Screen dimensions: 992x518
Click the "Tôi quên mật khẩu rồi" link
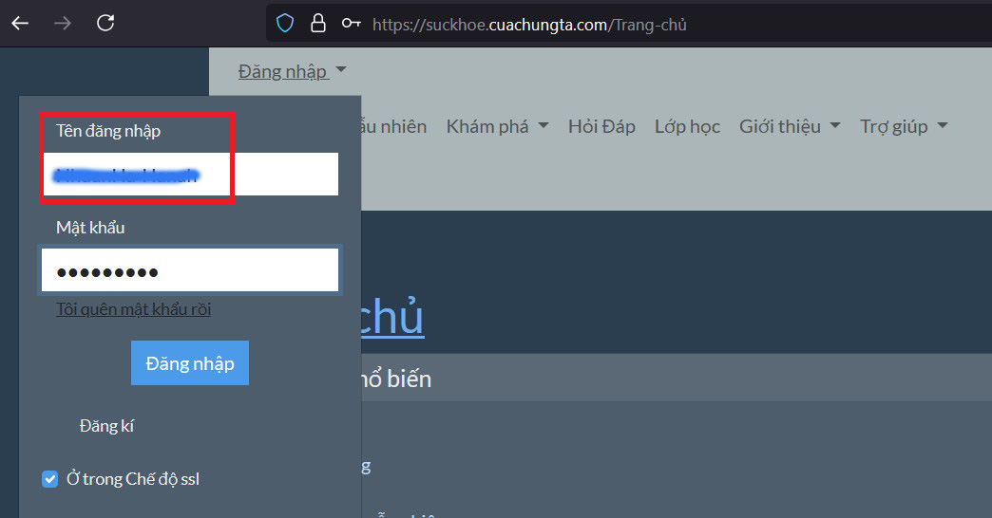click(x=133, y=309)
